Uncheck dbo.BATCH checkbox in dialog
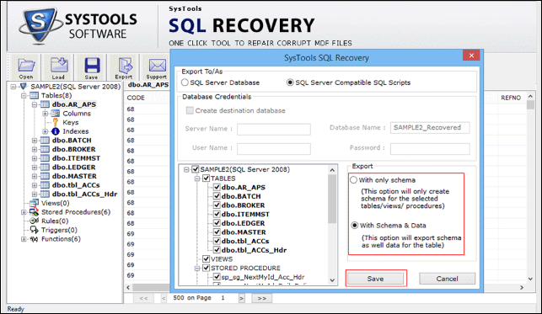The width and height of the screenshot is (542, 314). (x=217, y=196)
